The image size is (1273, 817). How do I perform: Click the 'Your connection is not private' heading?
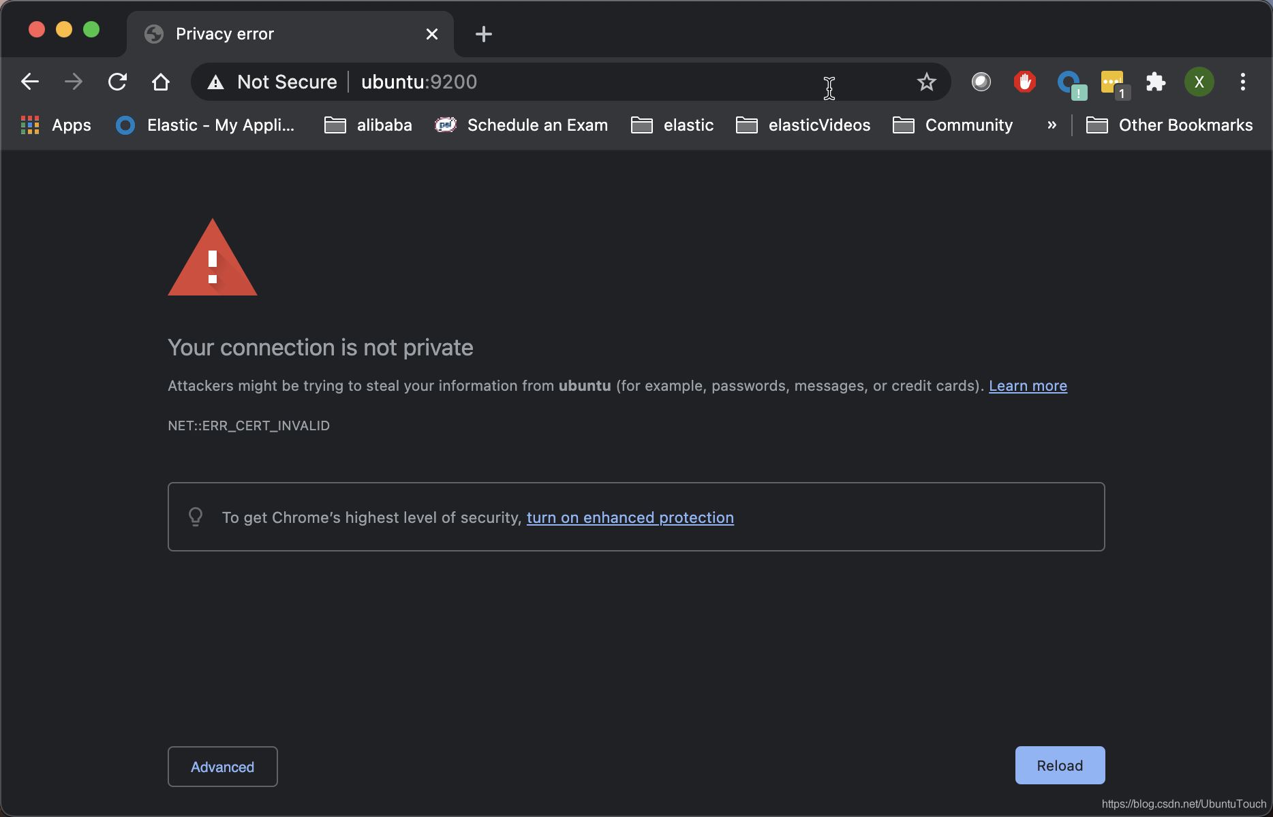320,347
